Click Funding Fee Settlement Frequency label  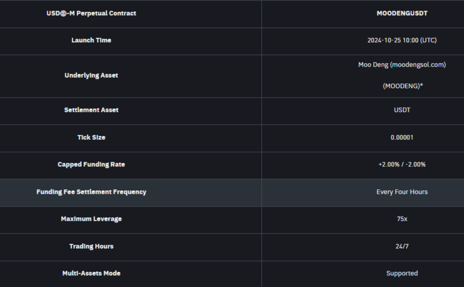tap(91, 192)
